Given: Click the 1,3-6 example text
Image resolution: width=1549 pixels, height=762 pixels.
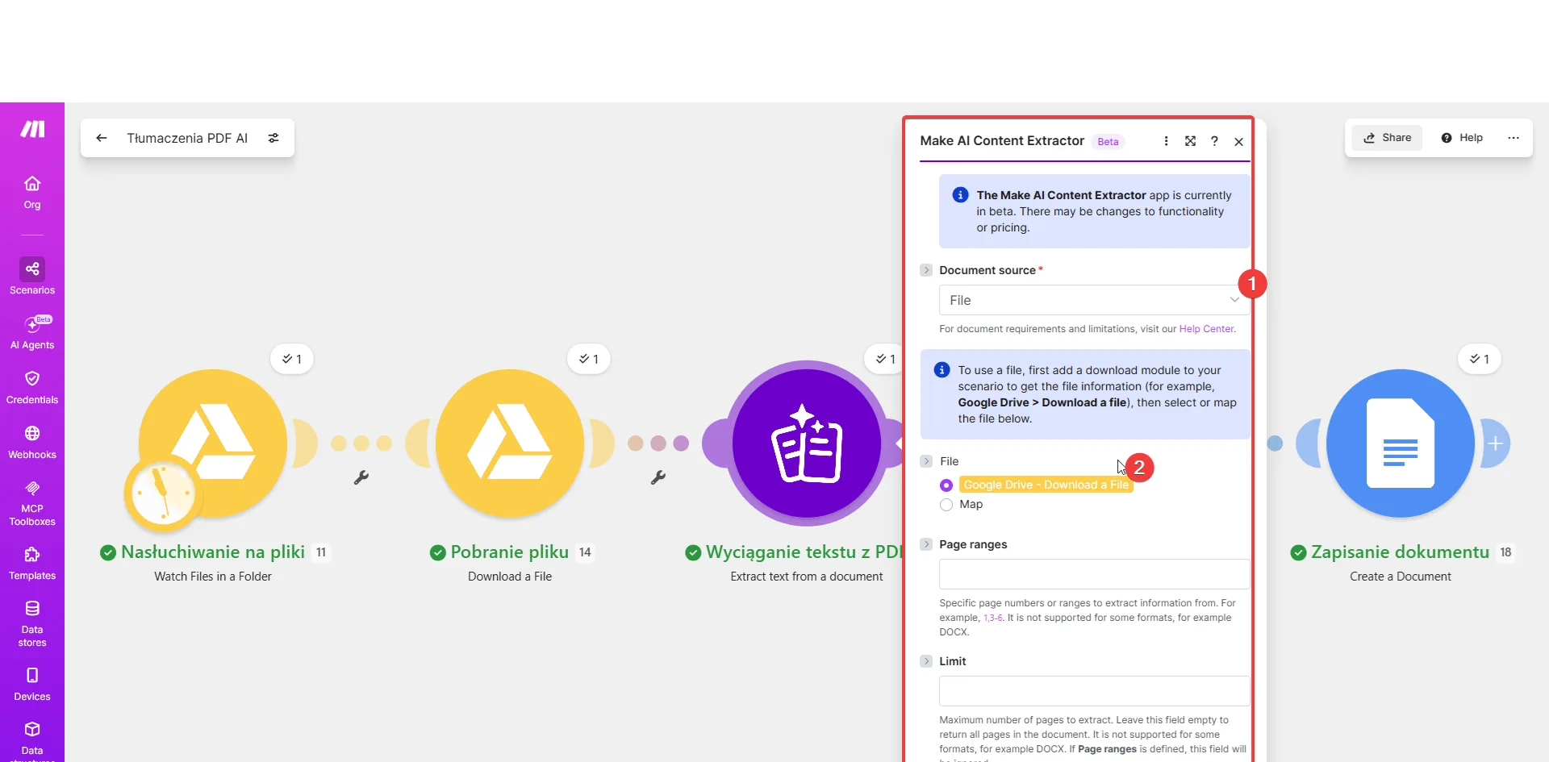Looking at the screenshot, I should (x=993, y=618).
